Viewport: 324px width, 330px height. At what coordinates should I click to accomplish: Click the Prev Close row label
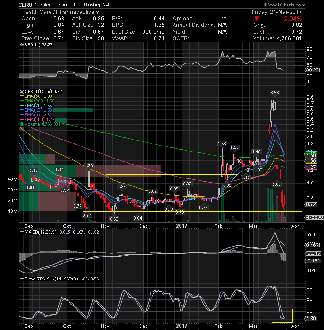point(36,38)
